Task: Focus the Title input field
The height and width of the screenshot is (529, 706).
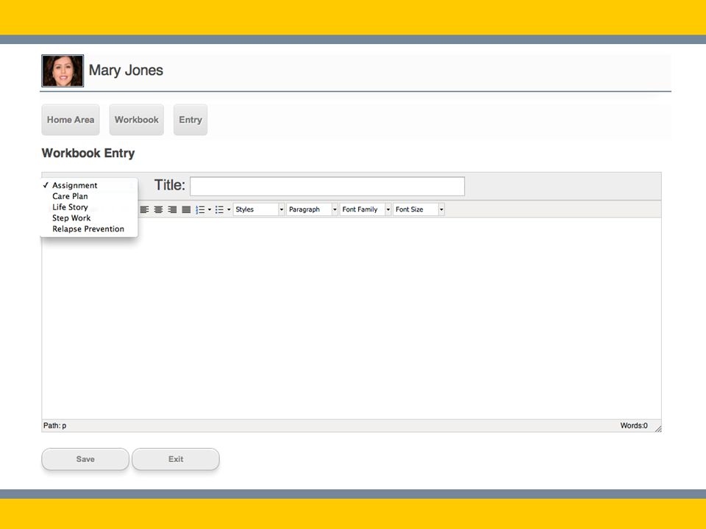Action: pos(327,186)
